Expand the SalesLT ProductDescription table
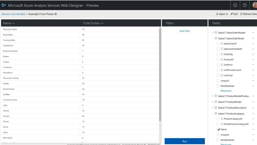 point(213,108)
